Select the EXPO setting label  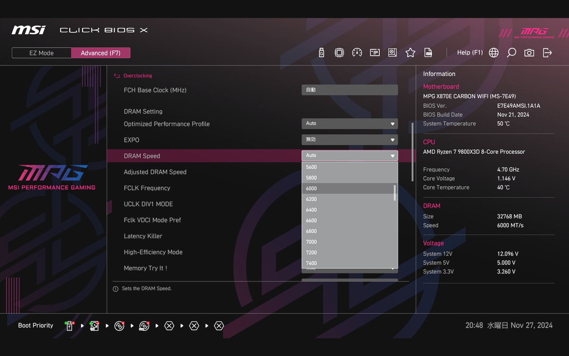tap(131, 140)
